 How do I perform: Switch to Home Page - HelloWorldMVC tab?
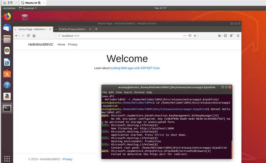pos(33,29)
